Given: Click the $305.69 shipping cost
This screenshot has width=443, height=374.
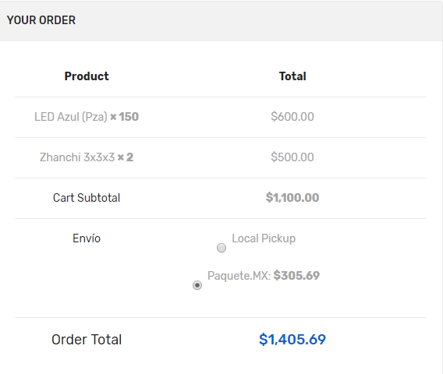Looking at the screenshot, I should click(x=296, y=276).
